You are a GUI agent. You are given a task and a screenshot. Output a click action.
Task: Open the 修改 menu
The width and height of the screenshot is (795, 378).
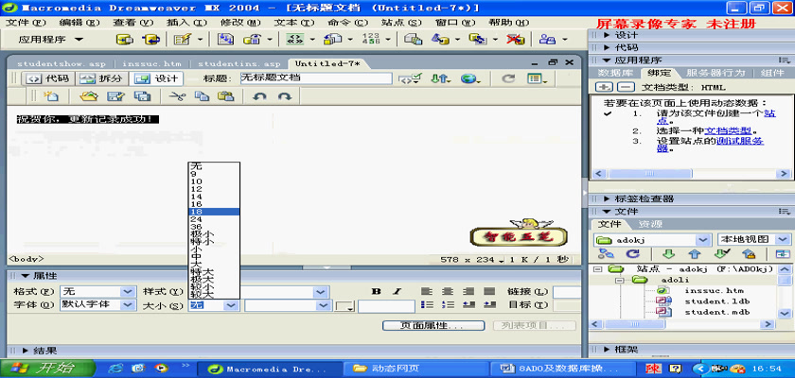coord(240,23)
